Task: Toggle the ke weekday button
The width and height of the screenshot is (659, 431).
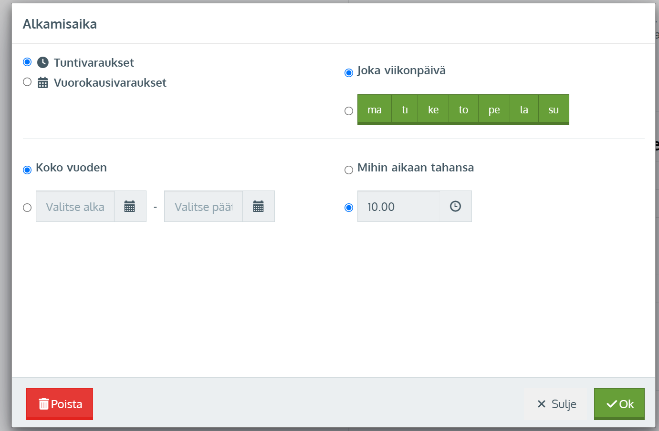Action: (x=433, y=110)
